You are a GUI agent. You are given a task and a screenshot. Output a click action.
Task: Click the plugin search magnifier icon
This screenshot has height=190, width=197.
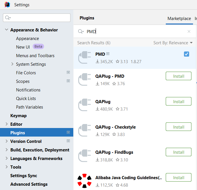pyautogui.click(x=80, y=31)
